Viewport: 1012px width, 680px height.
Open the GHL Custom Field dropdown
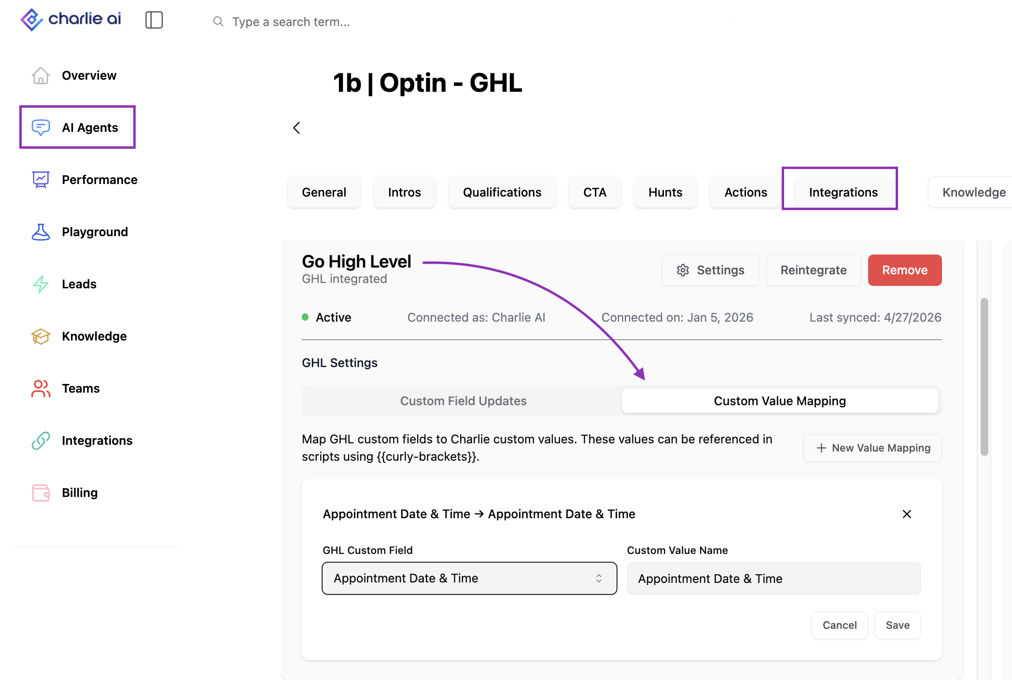click(x=469, y=578)
